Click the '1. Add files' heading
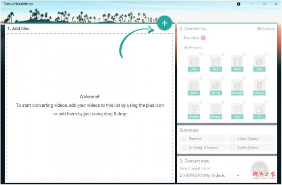Viewport: 282px width, 185px height. click(18, 29)
